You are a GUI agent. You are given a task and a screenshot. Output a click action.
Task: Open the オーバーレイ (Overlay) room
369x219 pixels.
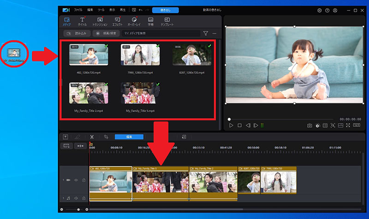tap(134, 21)
